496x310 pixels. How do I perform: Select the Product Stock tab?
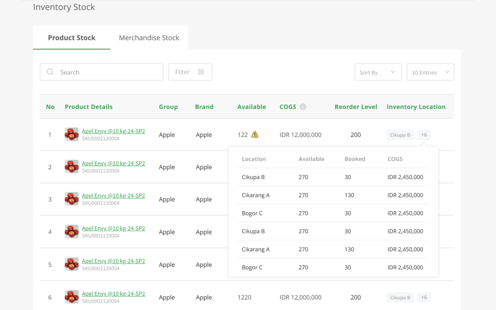click(x=71, y=38)
